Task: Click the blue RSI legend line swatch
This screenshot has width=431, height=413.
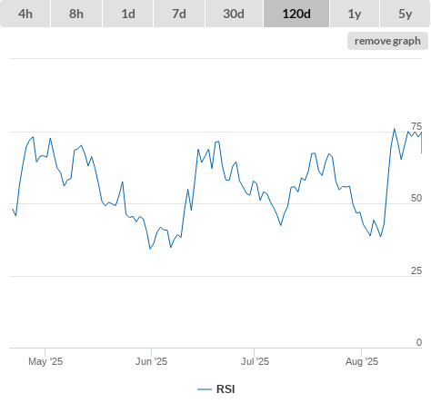Action: 205,389
